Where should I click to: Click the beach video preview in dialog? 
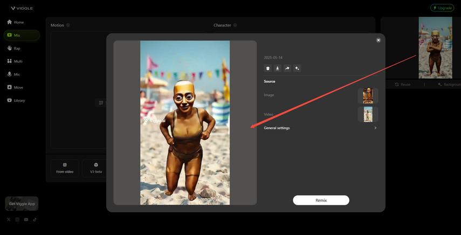(185, 122)
